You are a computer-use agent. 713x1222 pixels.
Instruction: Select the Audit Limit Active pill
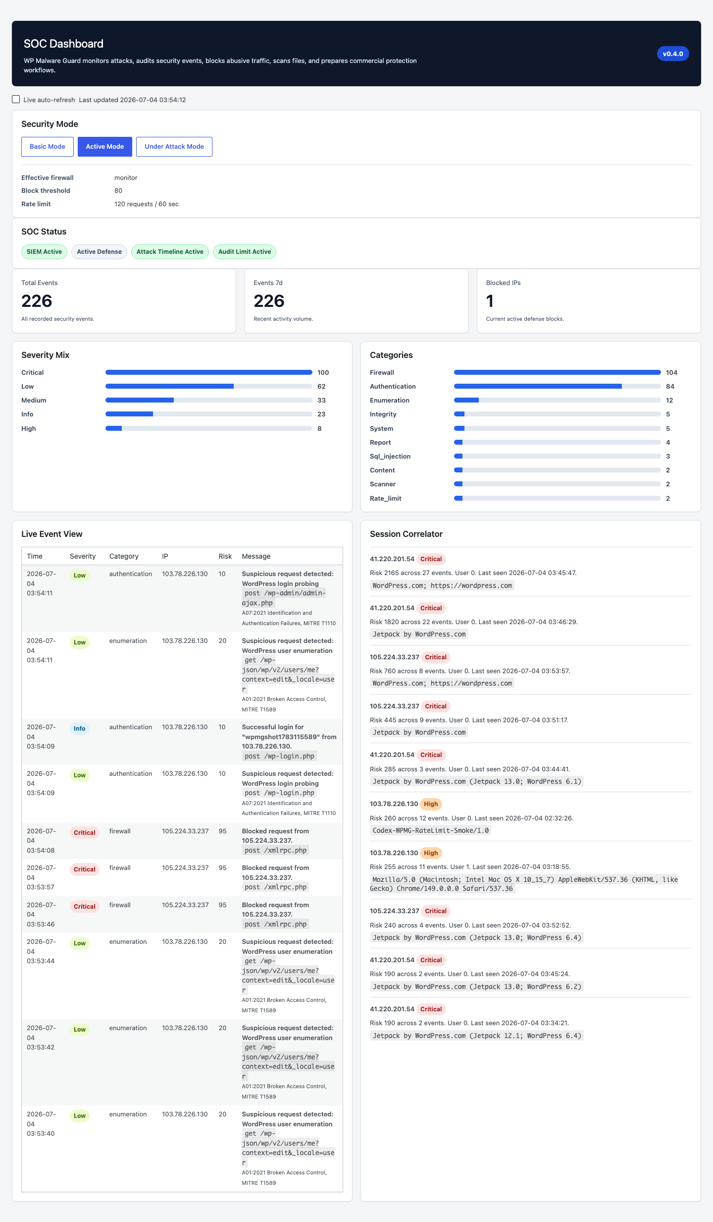[x=245, y=252]
